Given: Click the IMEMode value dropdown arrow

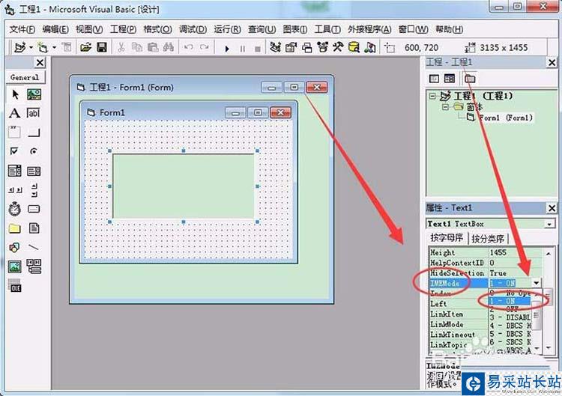Looking at the screenshot, I should 537,283.
